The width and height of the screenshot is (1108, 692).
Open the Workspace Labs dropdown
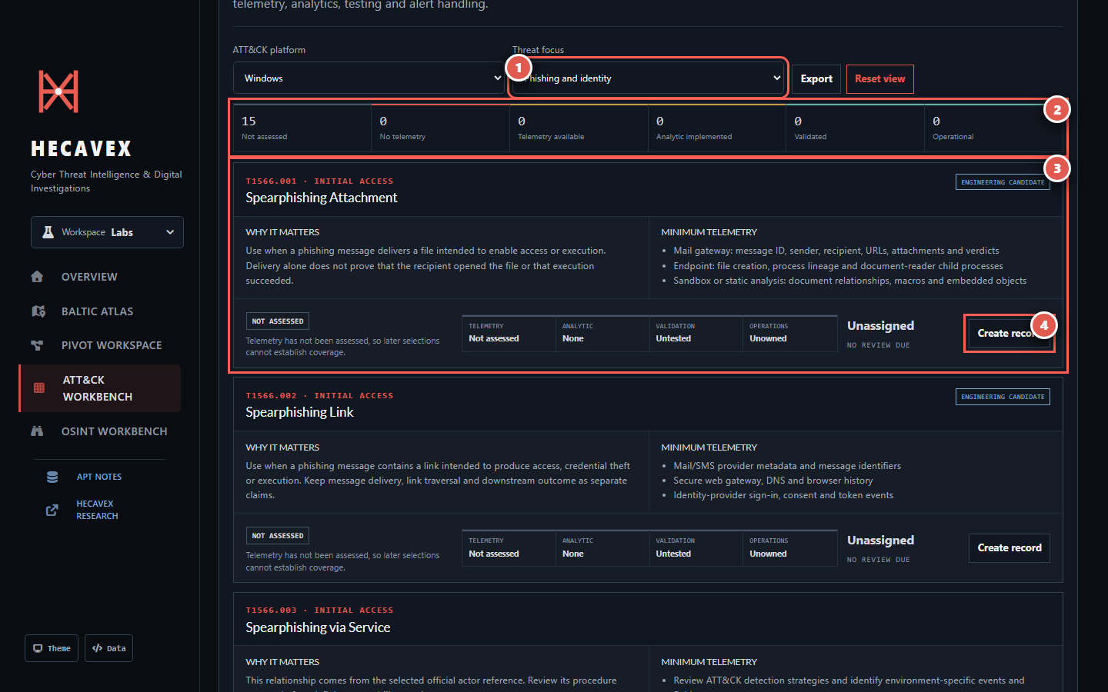point(107,232)
